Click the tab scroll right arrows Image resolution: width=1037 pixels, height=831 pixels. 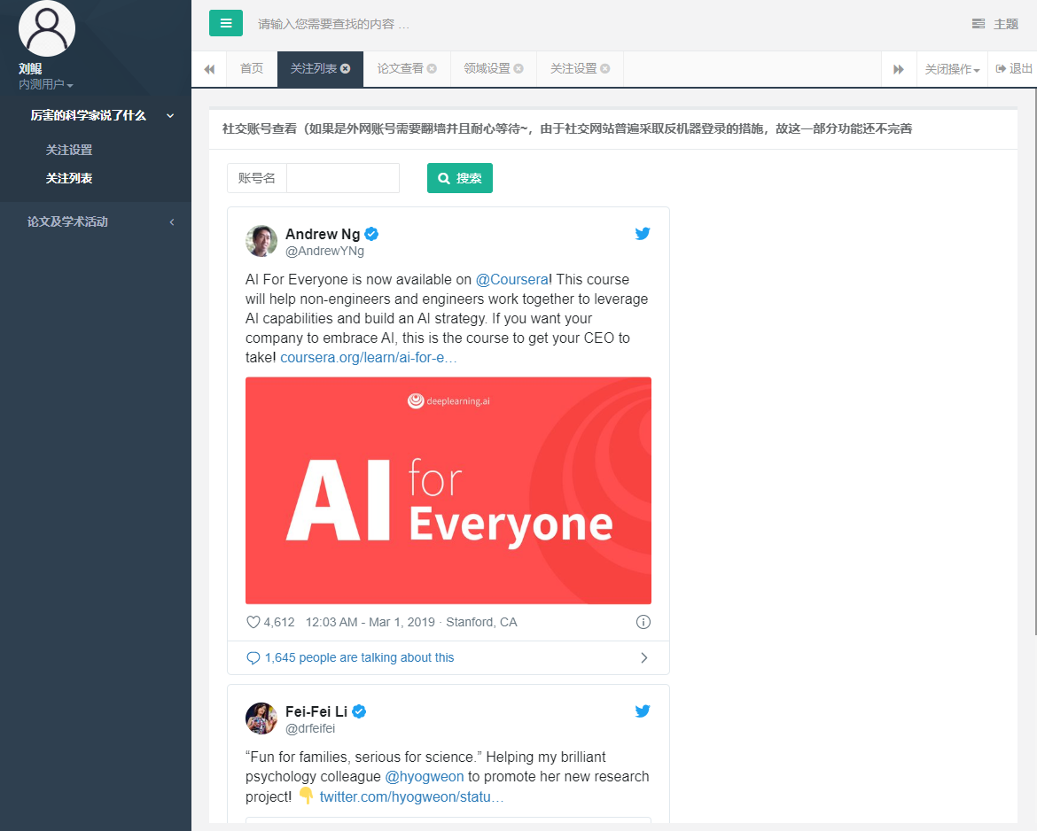click(x=899, y=69)
